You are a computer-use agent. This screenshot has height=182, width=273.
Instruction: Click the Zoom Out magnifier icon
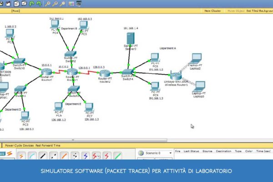[x=62, y=4]
